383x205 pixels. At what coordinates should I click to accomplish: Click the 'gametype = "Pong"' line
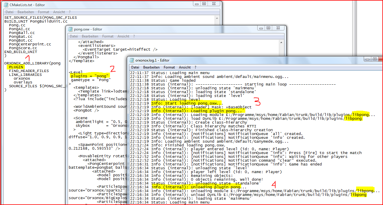[91, 80]
